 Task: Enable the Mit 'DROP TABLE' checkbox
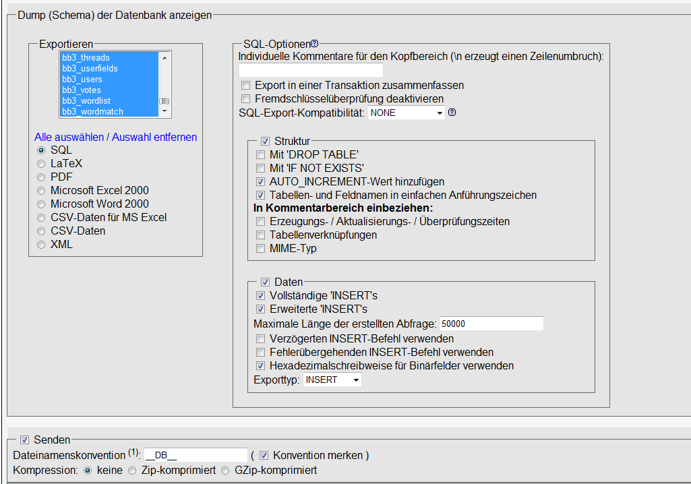[x=261, y=155]
